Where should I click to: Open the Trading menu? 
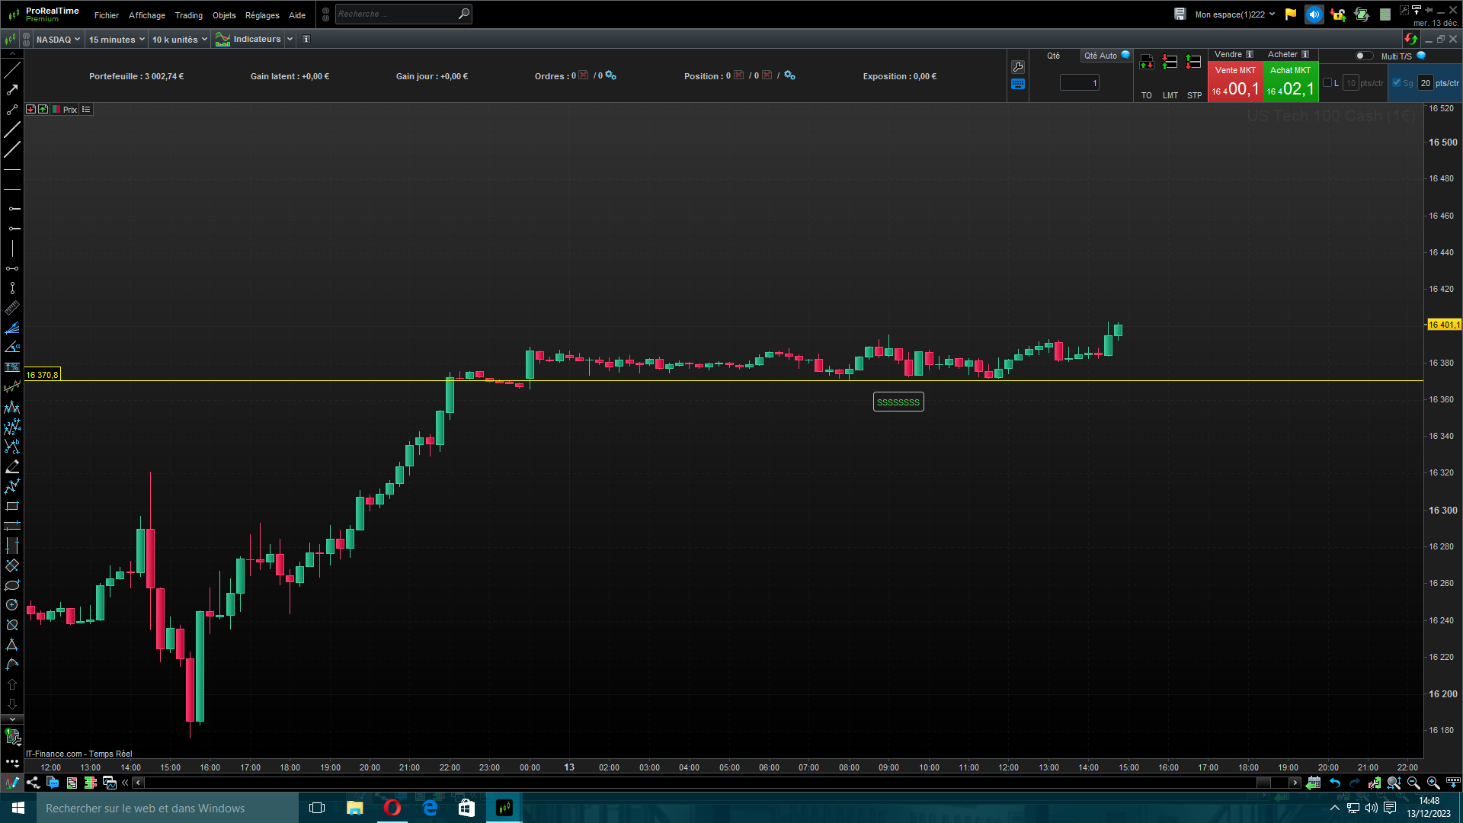coord(188,15)
